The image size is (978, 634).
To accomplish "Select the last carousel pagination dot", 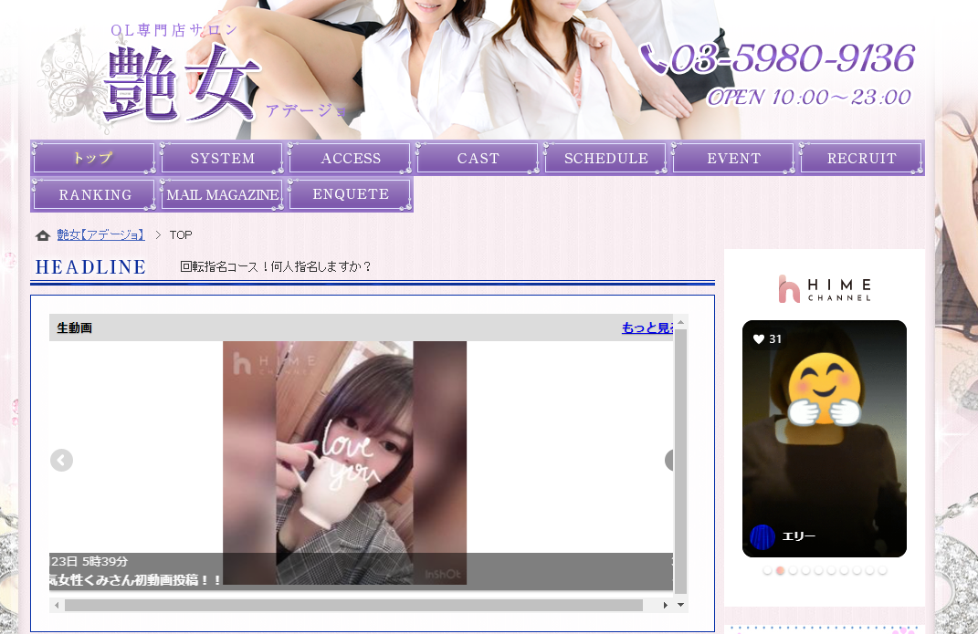I will (x=882, y=570).
